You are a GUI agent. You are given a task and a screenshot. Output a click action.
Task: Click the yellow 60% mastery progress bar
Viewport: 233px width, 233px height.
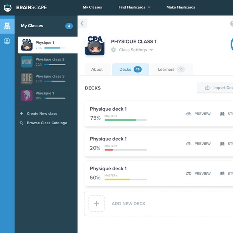click(x=126, y=179)
